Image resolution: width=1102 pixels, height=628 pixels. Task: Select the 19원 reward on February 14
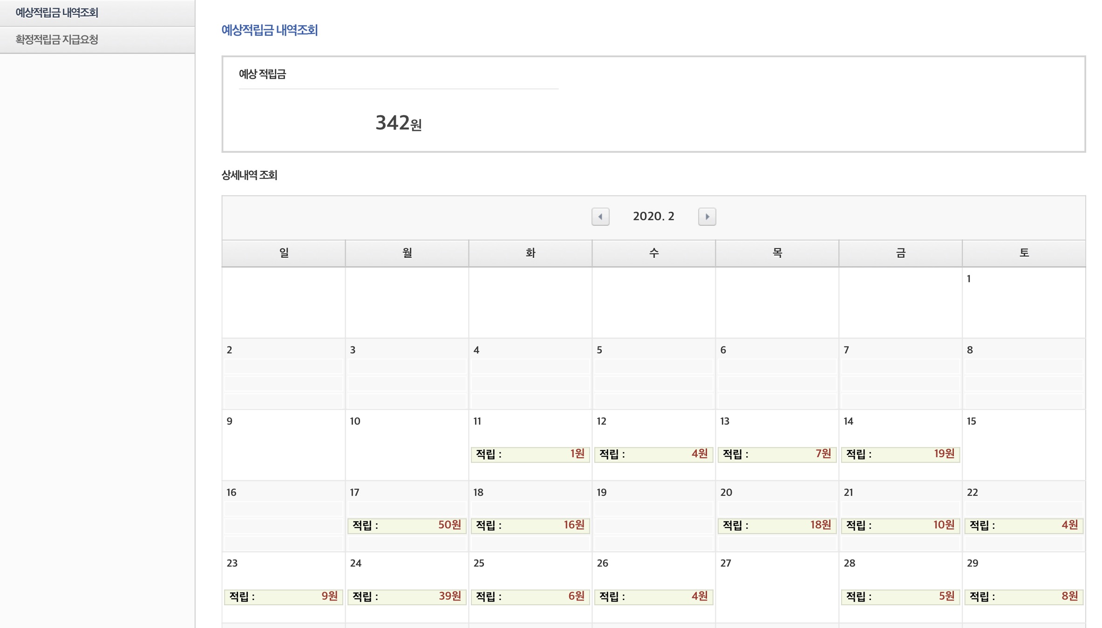tap(900, 454)
